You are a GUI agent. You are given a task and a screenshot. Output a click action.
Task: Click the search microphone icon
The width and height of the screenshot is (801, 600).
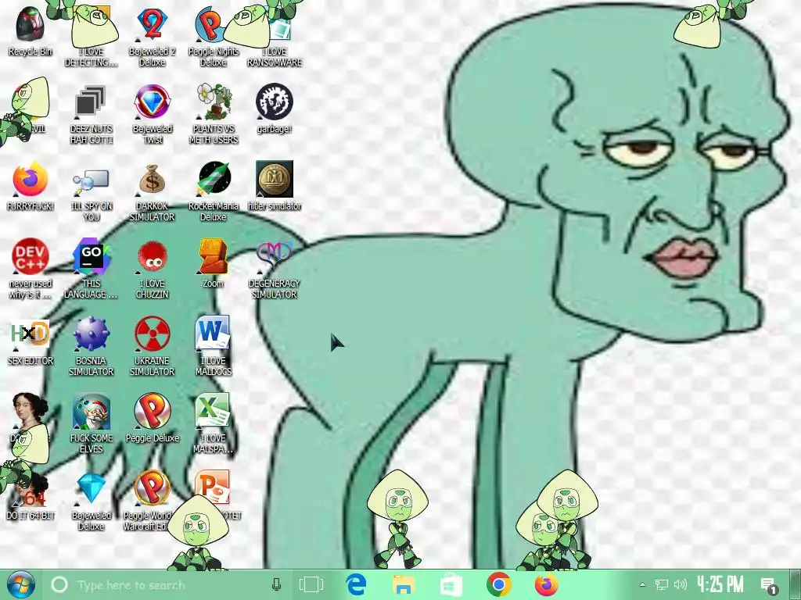(276, 584)
